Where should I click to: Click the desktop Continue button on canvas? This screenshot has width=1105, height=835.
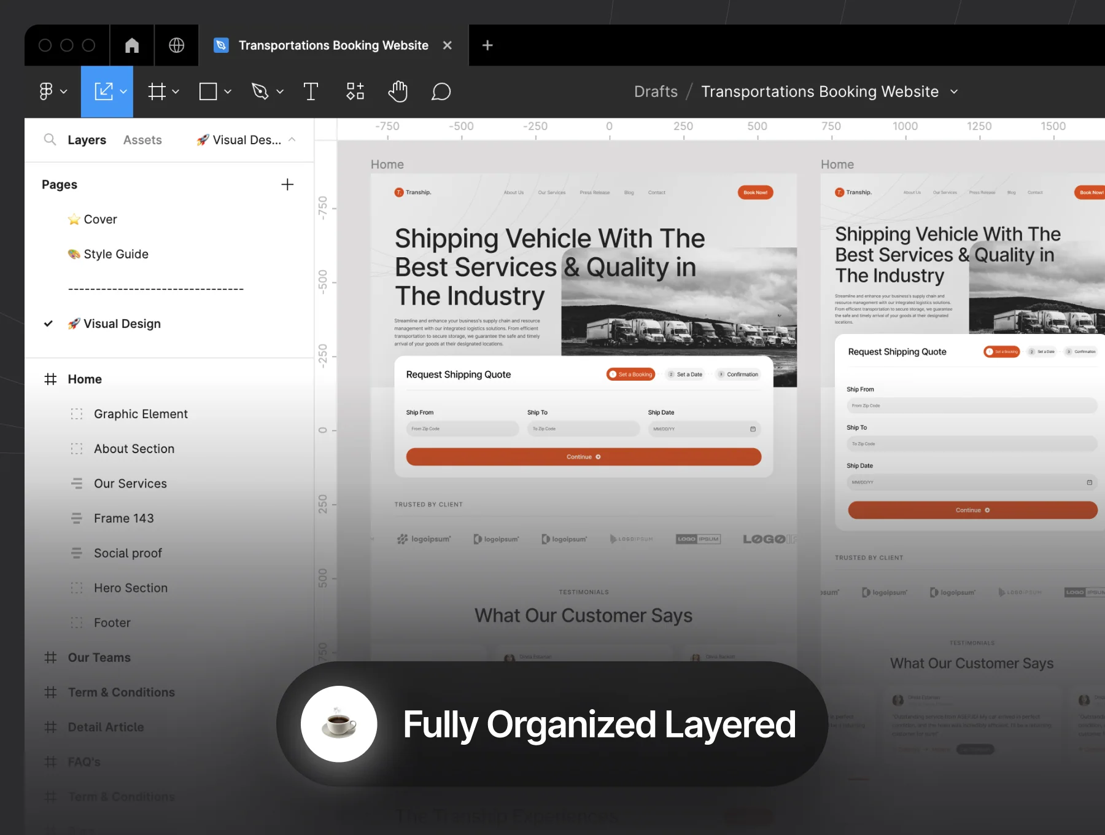(x=583, y=457)
